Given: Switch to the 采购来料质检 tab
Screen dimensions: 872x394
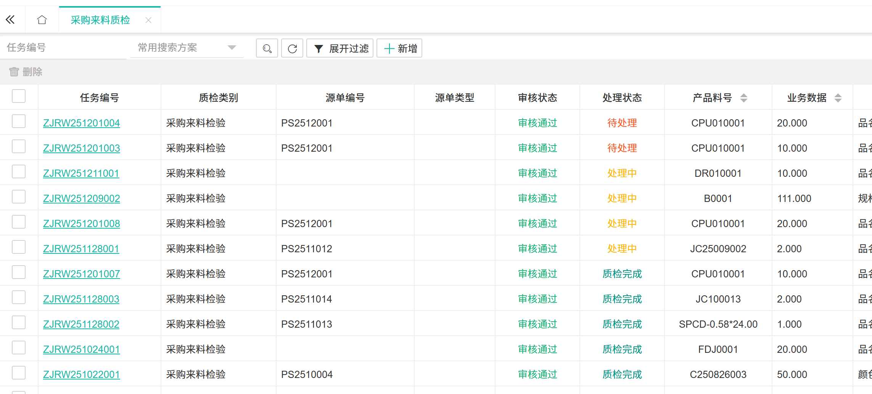Looking at the screenshot, I should (x=100, y=20).
